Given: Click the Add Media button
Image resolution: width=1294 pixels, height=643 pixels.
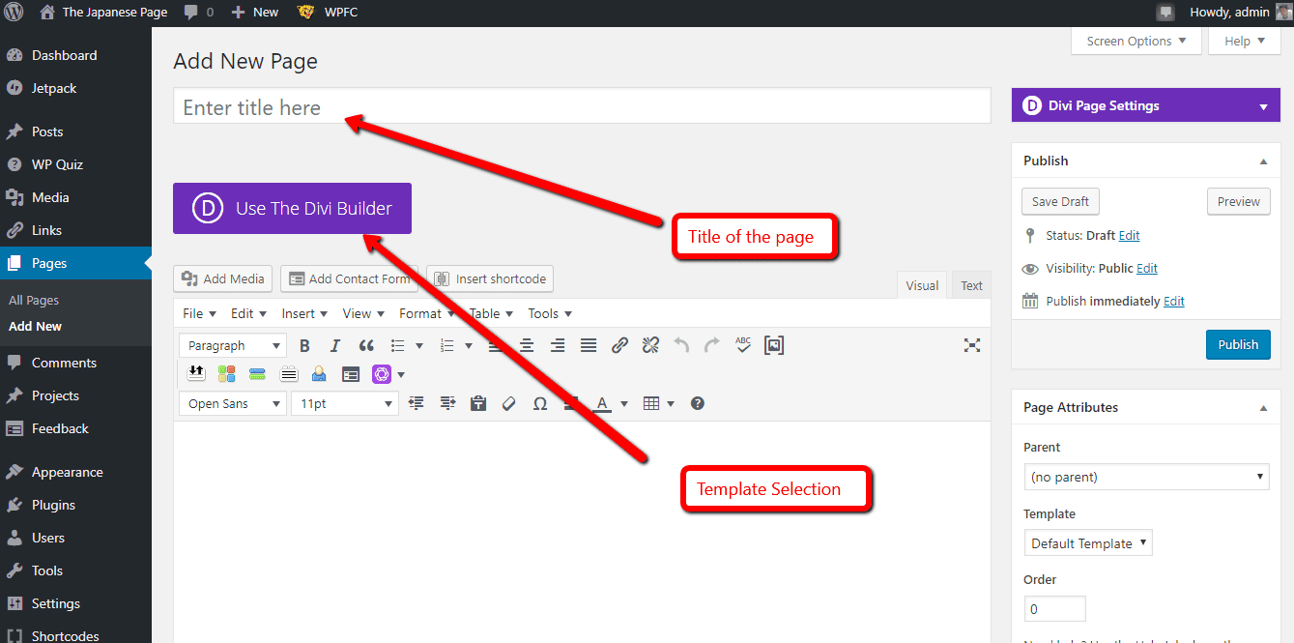Looking at the screenshot, I should pyautogui.click(x=223, y=278).
